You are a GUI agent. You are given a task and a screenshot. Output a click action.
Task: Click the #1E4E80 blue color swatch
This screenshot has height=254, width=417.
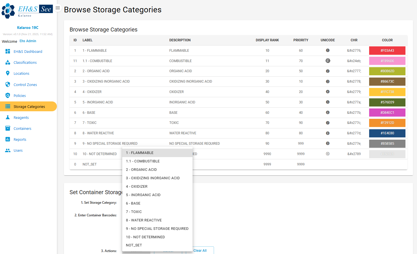(387, 133)
